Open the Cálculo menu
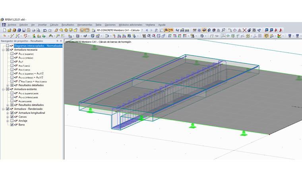Viewport: 302px width, 177px height. tap(54, 25)
